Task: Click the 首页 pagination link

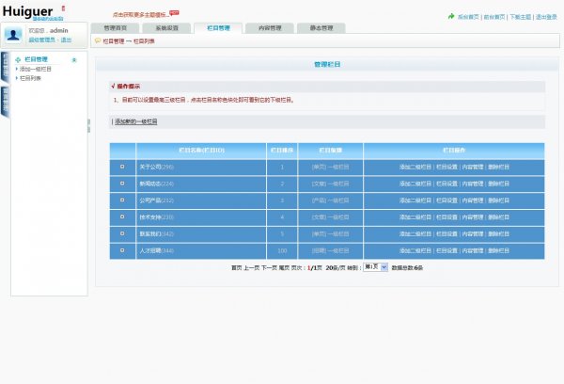Action: coord(236,268)
